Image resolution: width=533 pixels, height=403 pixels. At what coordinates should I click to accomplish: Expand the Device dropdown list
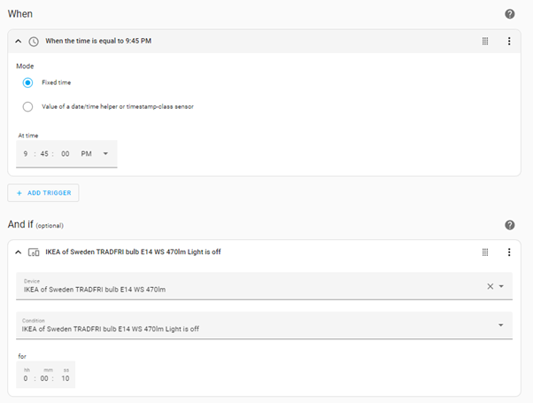[501, 286]
